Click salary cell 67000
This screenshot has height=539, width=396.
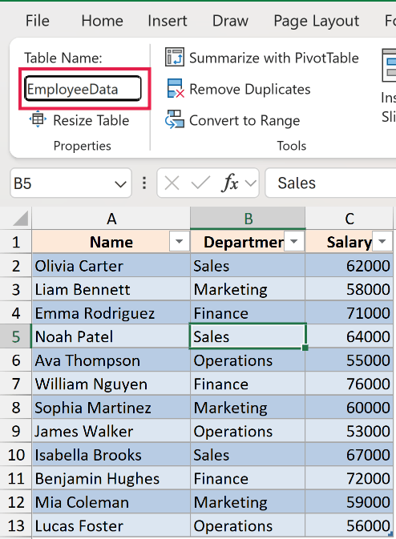pyautogui.click(x=349, y=454)
